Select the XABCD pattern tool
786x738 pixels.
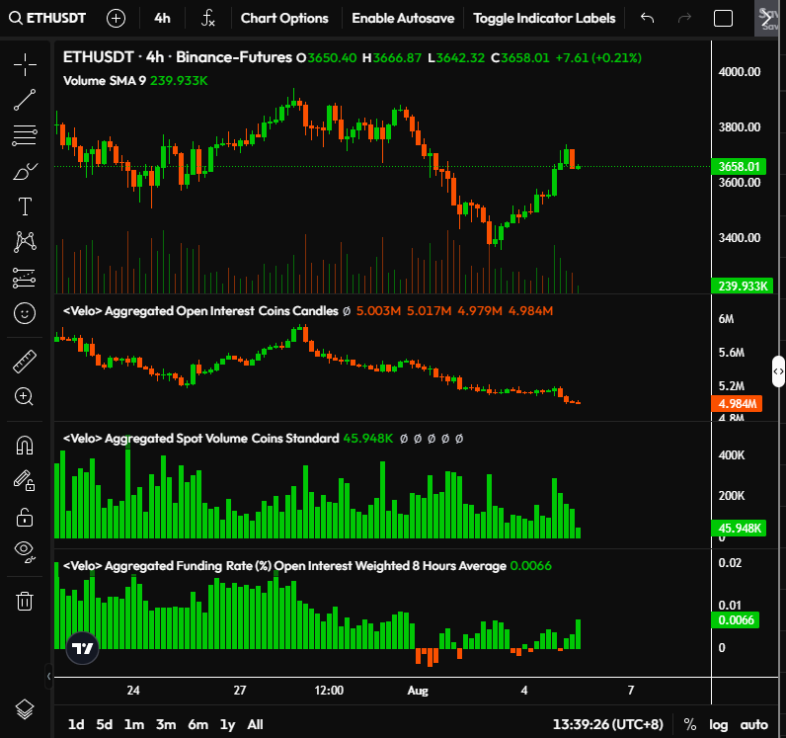pyautogui.click(x=25, y=241)
